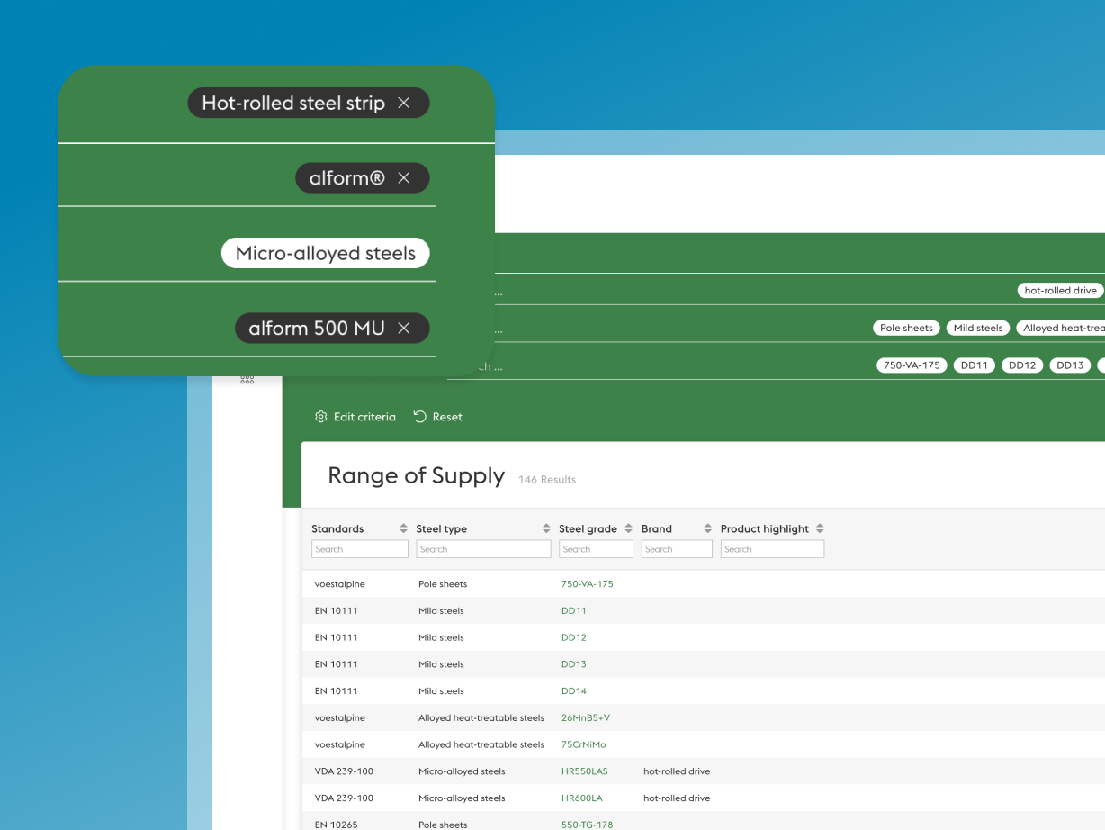Remove the Hot-rolled steel strip filter via its X

[402, 103]
